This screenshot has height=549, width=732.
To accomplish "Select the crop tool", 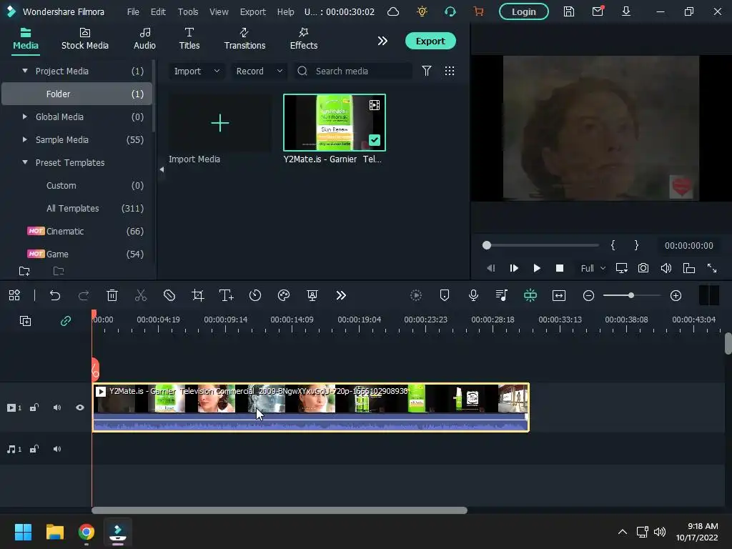I will click(x=198, y=295).
